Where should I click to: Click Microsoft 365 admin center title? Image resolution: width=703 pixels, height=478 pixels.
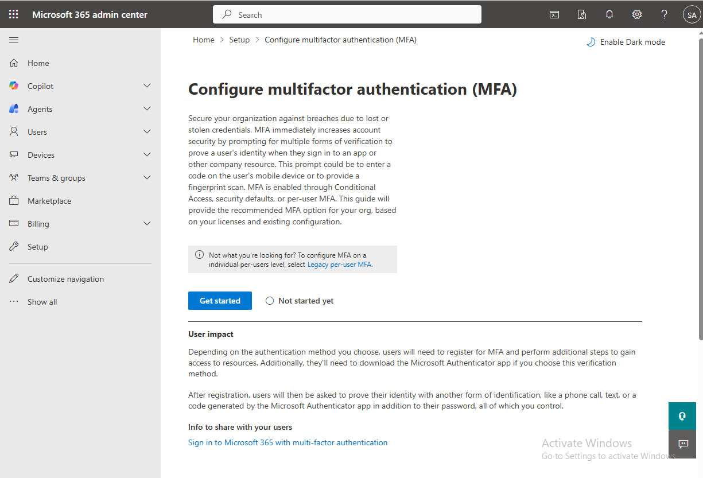(90, 14)
